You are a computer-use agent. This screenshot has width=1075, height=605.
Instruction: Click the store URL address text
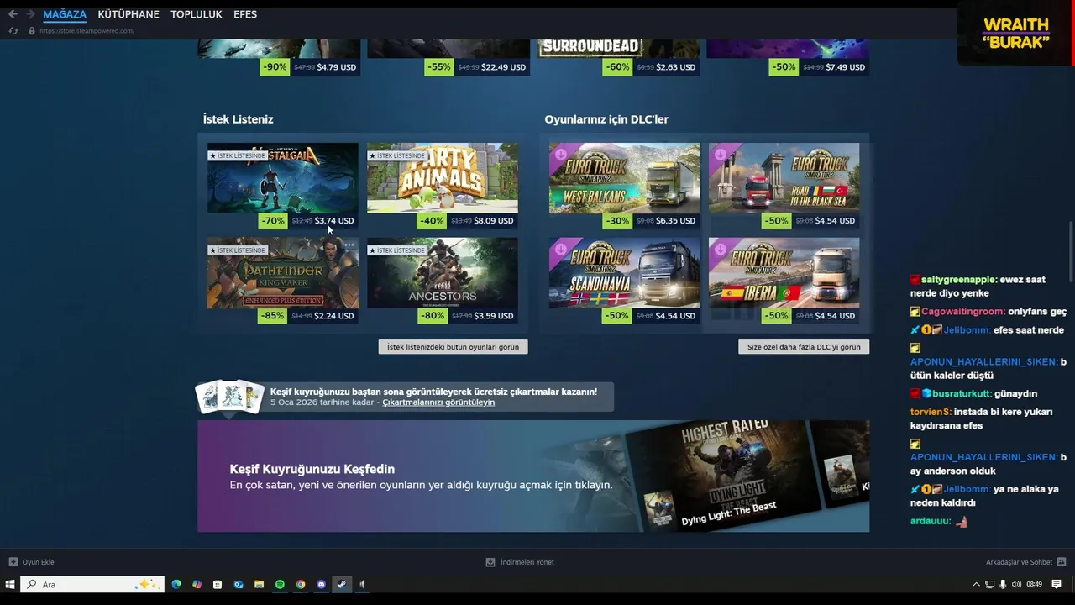pos(87,31)
